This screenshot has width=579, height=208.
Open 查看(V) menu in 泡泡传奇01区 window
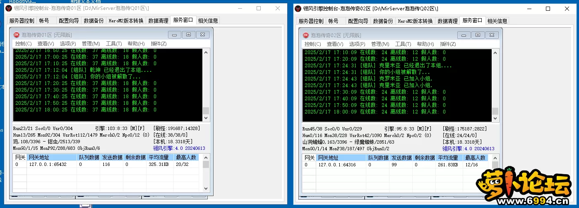click(46, 44)
